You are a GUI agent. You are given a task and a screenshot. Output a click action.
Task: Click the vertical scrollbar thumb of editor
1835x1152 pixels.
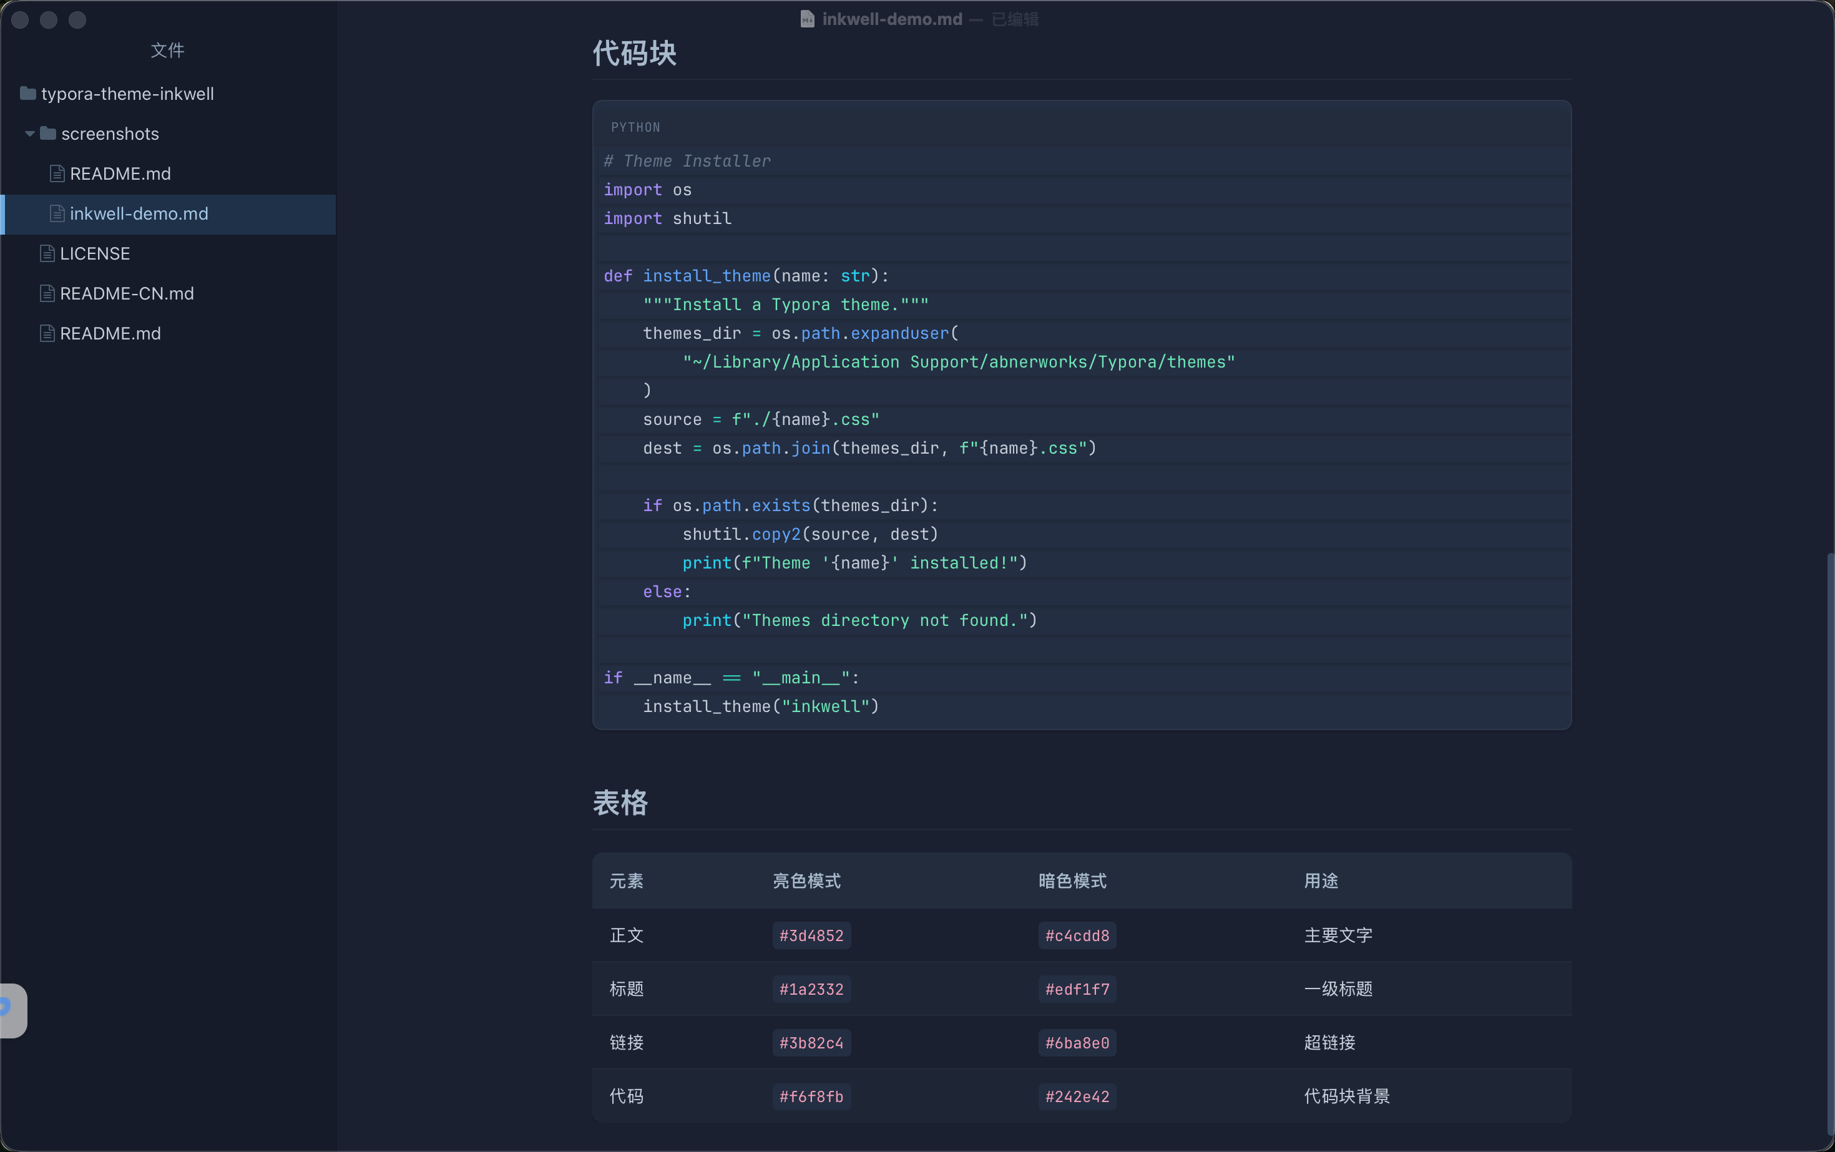(1829, 846)
